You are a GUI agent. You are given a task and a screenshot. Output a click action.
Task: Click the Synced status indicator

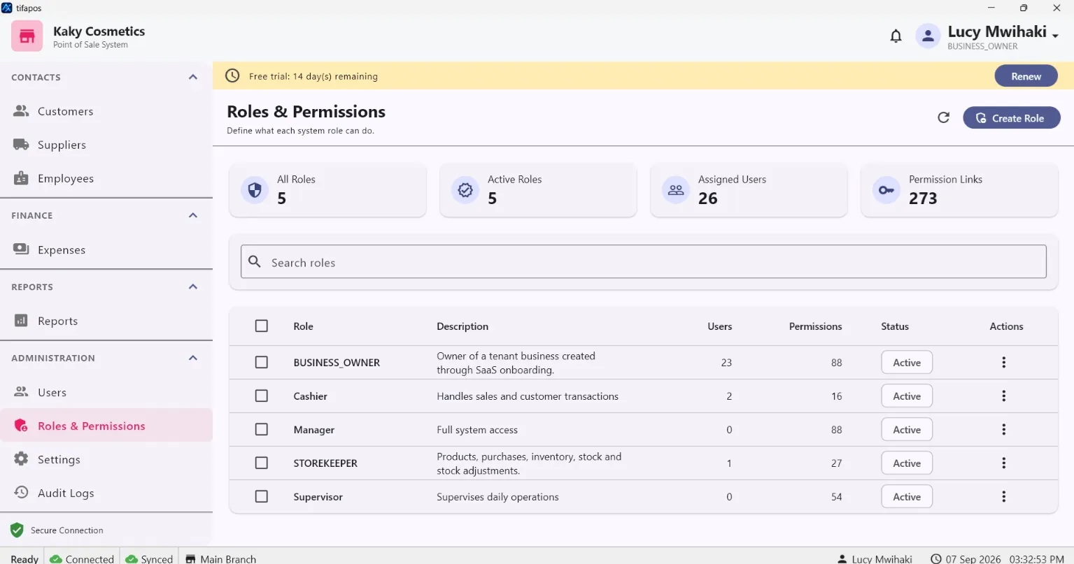149,558
